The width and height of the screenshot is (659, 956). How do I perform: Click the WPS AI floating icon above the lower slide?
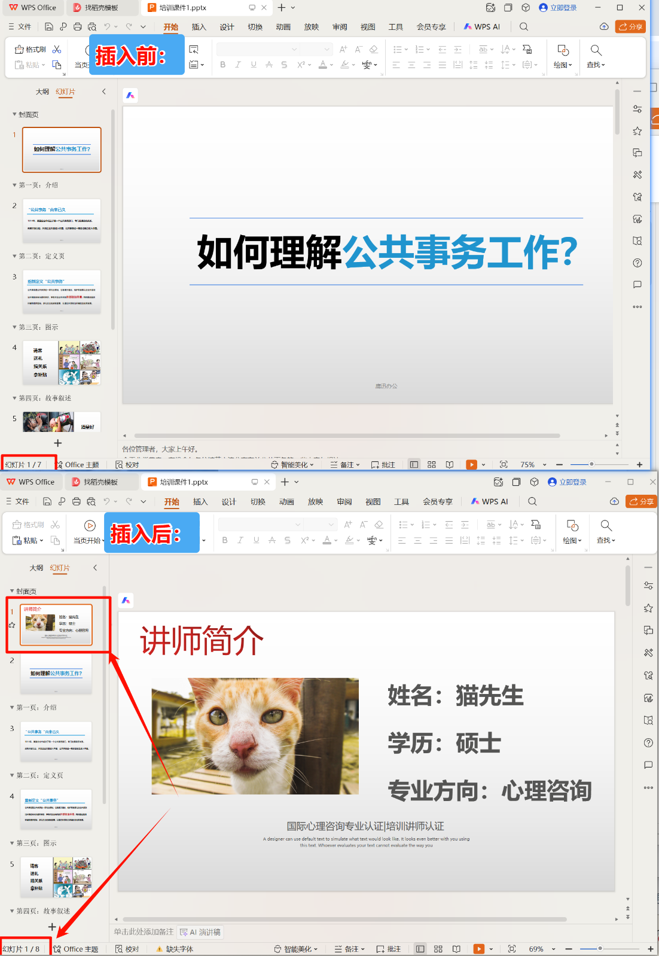[126, 600]
